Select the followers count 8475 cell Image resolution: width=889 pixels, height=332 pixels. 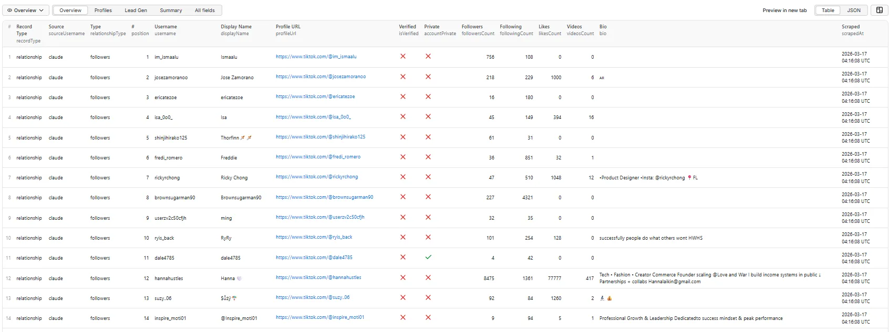pos(489,279)
